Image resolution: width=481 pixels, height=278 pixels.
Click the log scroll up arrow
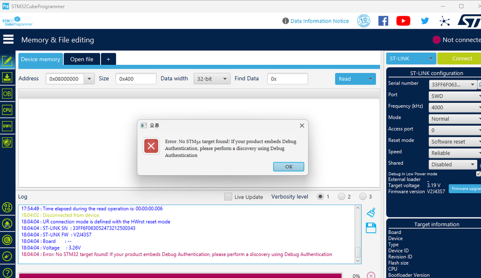(x=358, y=208)
